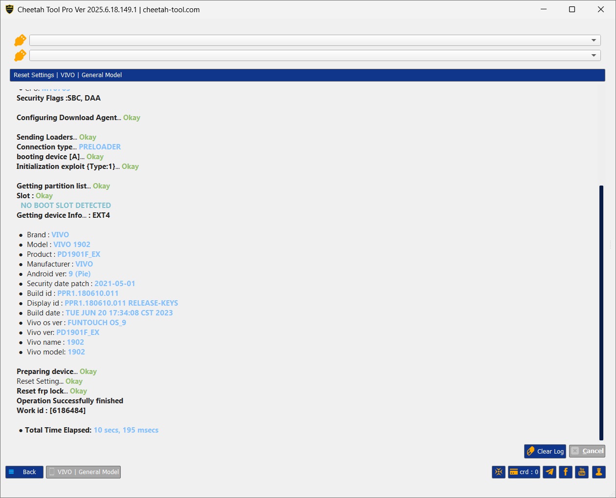
Task: Click the security patch date '2021-05-01'
Action: point(115,284)
